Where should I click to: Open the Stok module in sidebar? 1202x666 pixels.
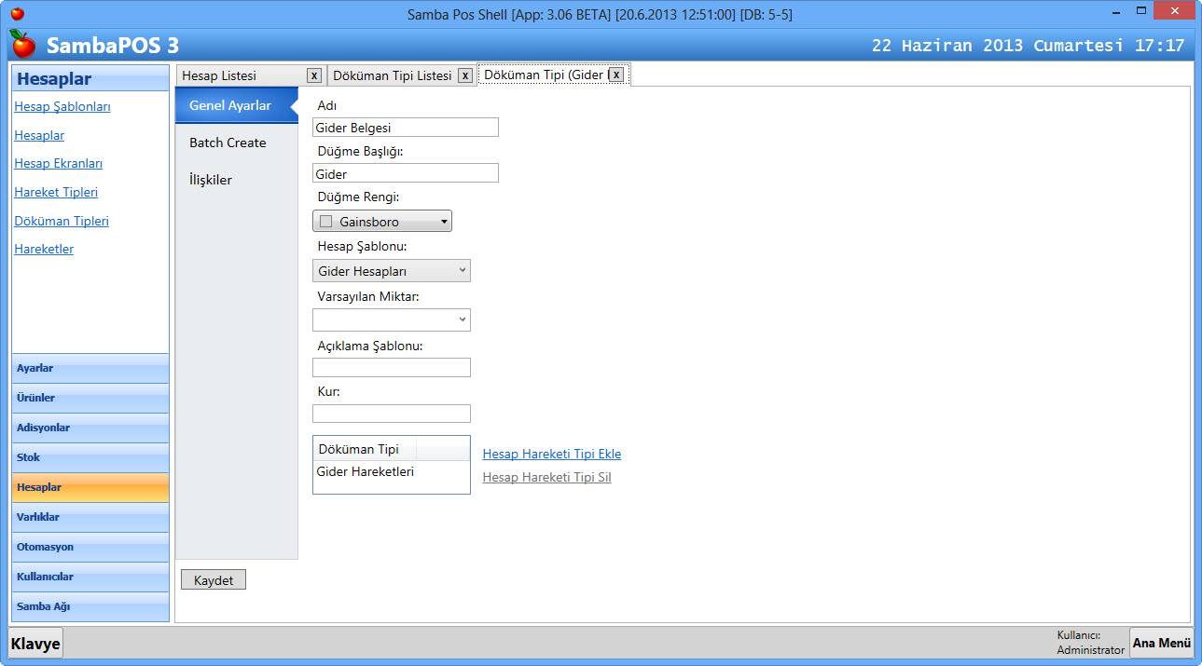[x=90, y=457]
